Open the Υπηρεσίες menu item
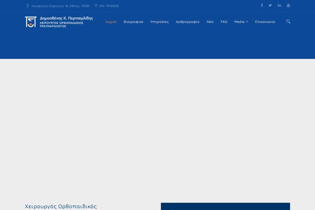The image size is (315, 210). click(x=160, y=22)
